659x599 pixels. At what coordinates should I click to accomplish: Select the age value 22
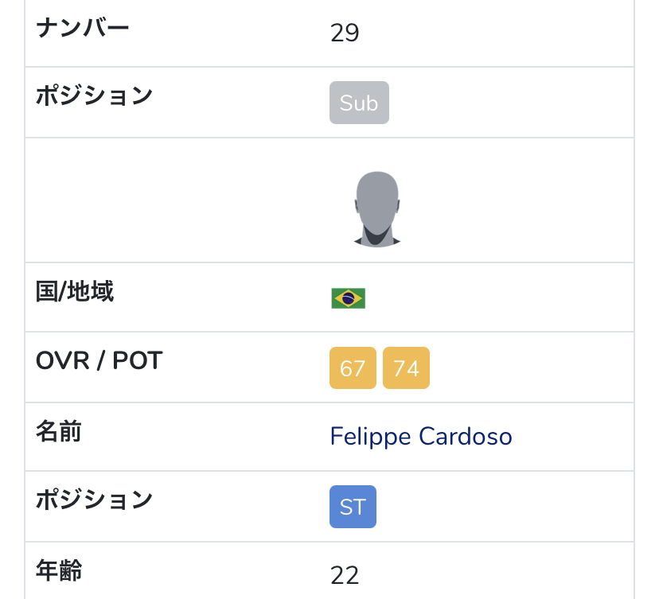(x=345, y=575)
